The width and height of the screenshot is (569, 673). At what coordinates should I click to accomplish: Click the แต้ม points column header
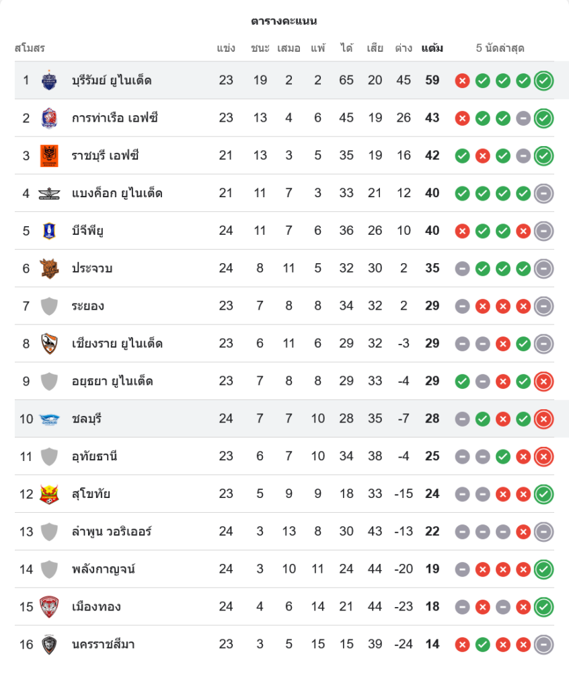432,48
